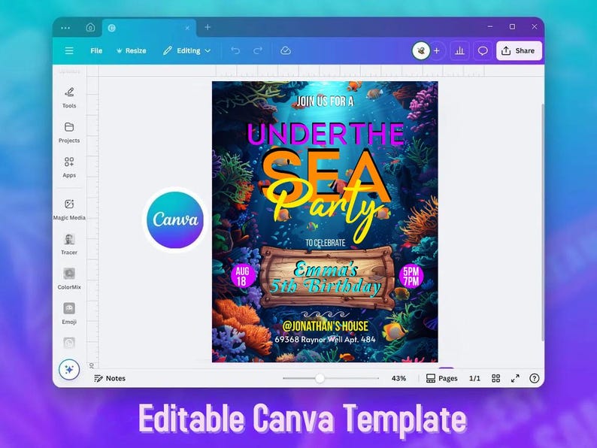Open the analytics bar chart icon

click(x=459, y=50)
